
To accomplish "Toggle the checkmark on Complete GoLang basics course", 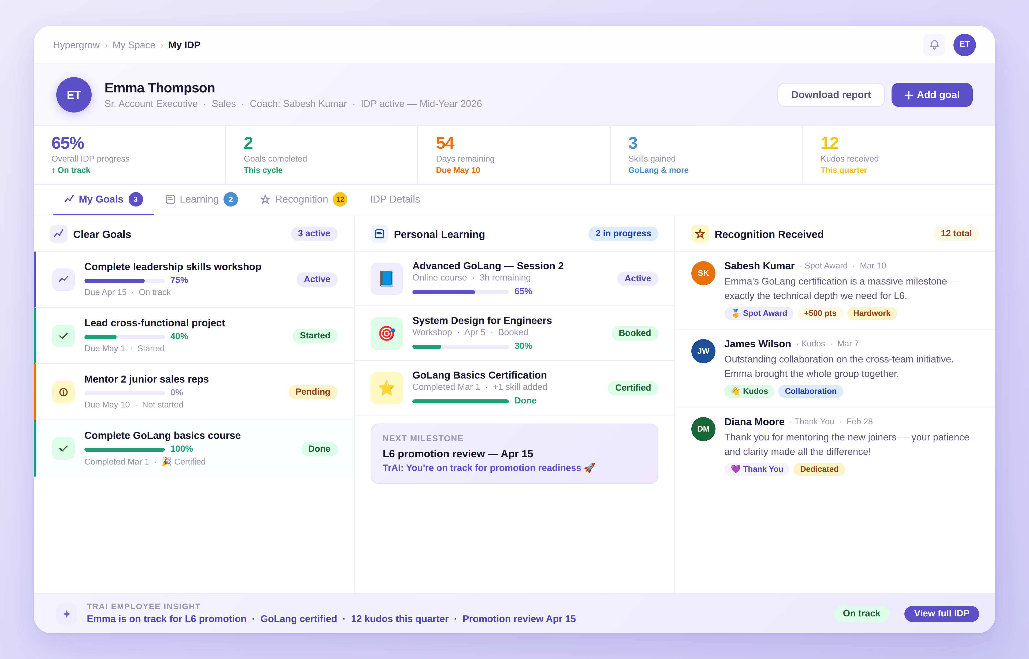I will [x=63, y=448].
